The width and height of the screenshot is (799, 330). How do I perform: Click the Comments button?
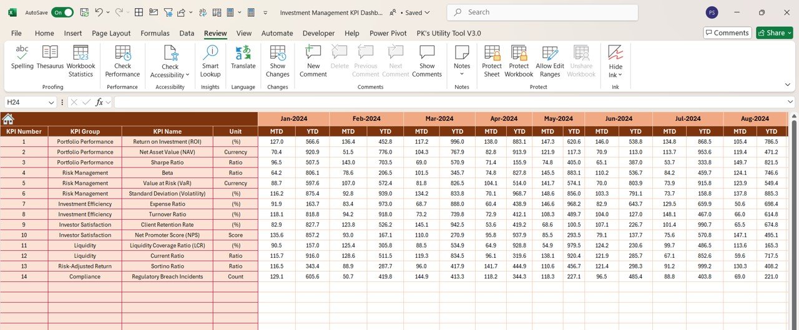pos(727,33)
